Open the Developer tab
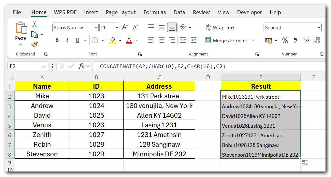This screenshot has height=177, width=331. [x=249, y=12]
